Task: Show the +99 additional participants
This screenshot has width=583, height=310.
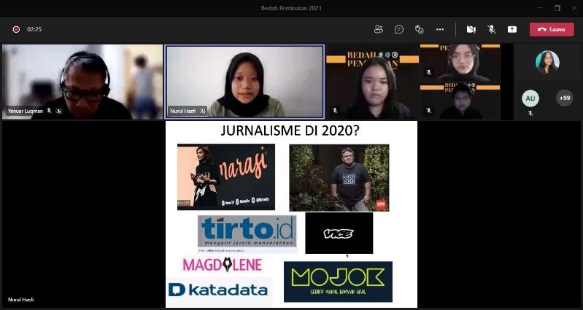Action: pyautogui.click(x=564, y=98)
